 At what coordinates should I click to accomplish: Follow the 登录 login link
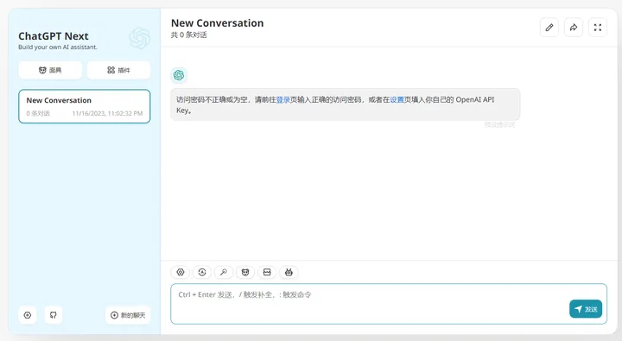point(282,100)
